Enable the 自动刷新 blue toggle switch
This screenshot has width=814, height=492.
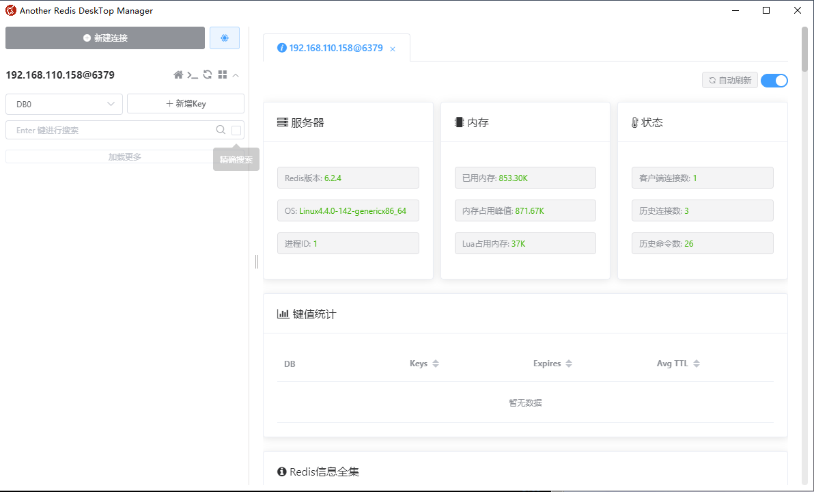click(774, 80)
